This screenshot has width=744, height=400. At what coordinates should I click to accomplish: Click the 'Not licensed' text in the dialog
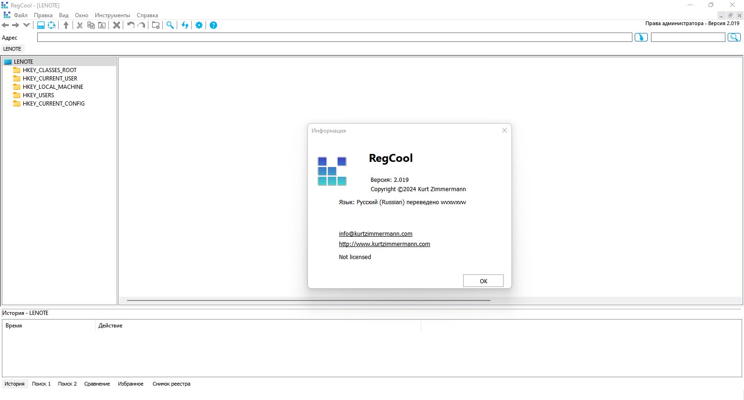pos(355,257)
